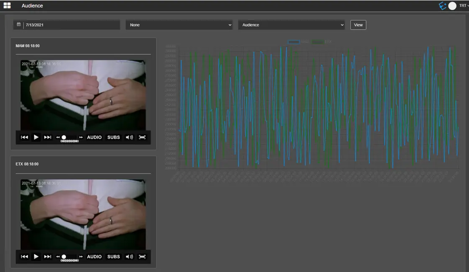The height and width of the screenshot is (272, 469).
Task: Click the MAM player seek slider
Action: click(69, 137)
